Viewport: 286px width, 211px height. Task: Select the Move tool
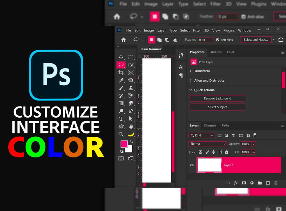121,57
